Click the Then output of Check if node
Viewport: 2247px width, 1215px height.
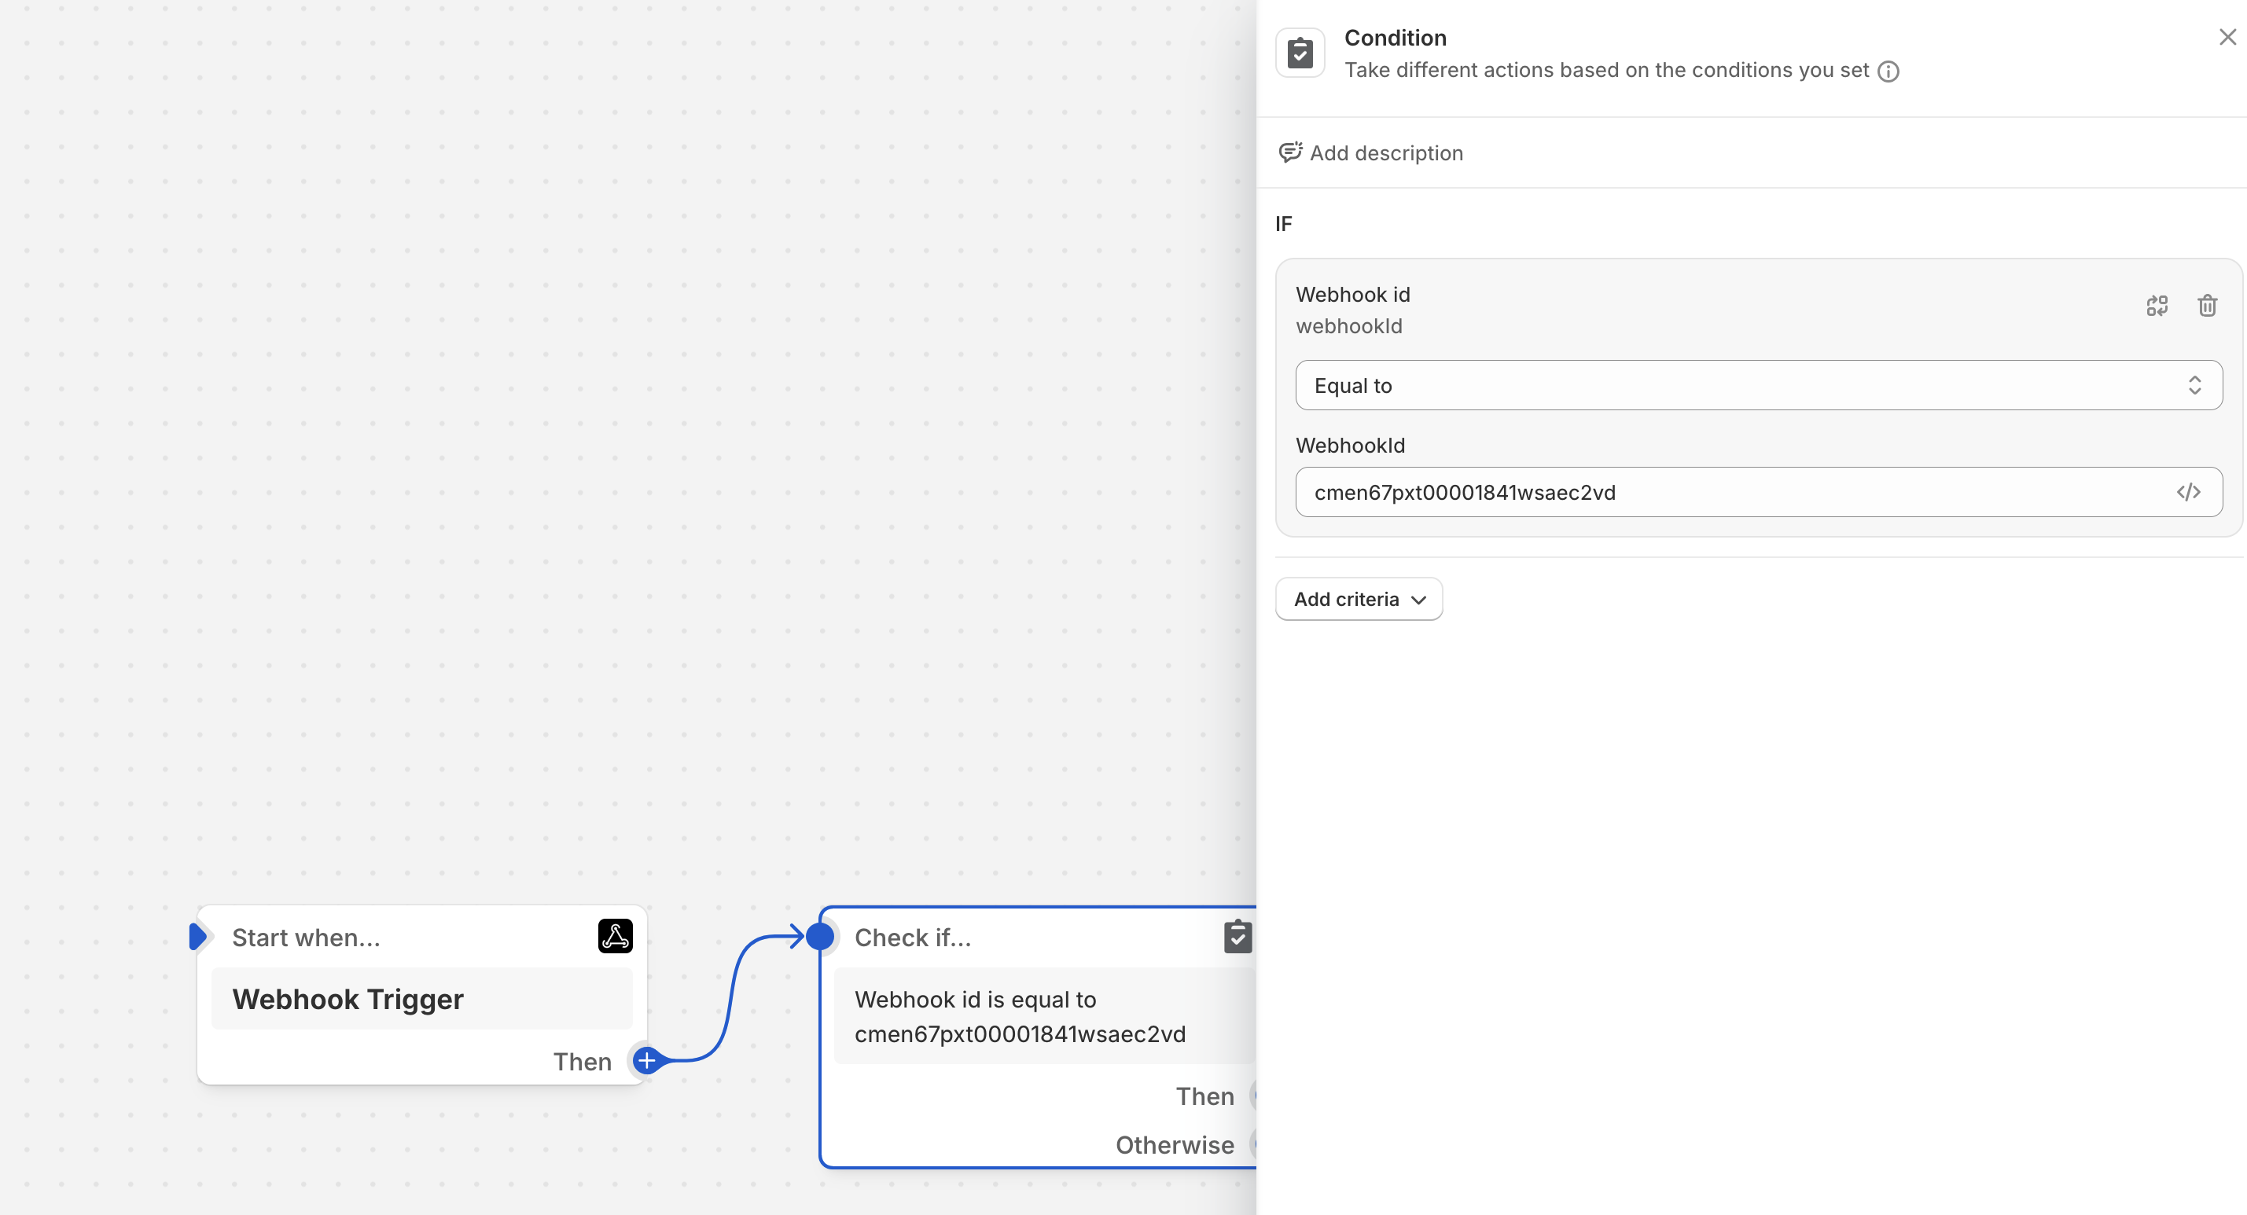[1204, 1096]
